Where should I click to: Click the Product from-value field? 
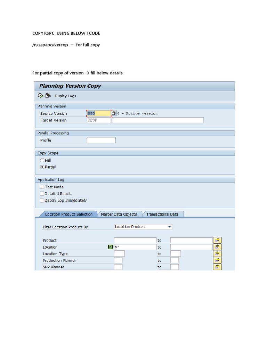(x=135, y=240)
